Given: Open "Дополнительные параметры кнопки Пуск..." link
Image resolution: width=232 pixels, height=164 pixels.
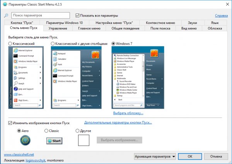Looking at the screenshot, I should [x=118, y=122].
